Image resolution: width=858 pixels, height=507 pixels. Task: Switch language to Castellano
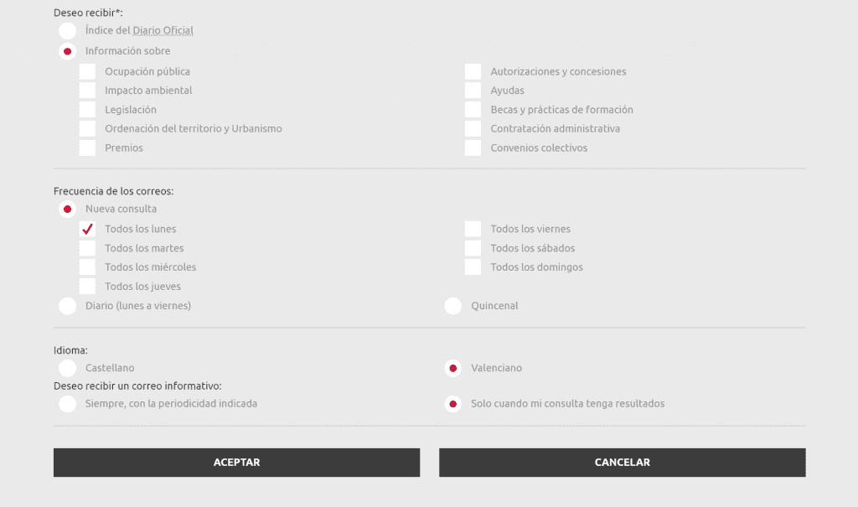(x=67, y=368)
